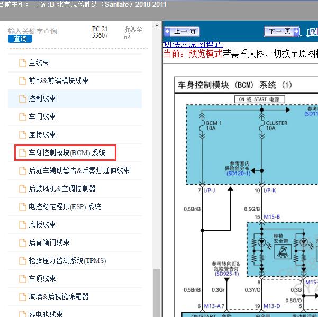318x317 pixels.
Task: Open the 座椅线束 entry
Action: 75,134
